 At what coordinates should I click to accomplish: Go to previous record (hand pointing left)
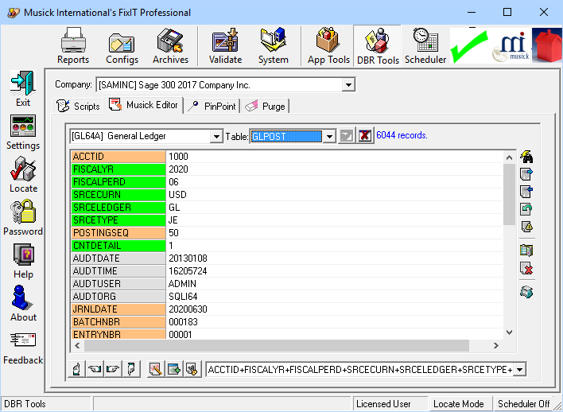(95, 369)
